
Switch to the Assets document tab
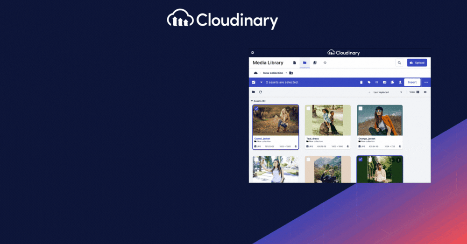[294, 63]
